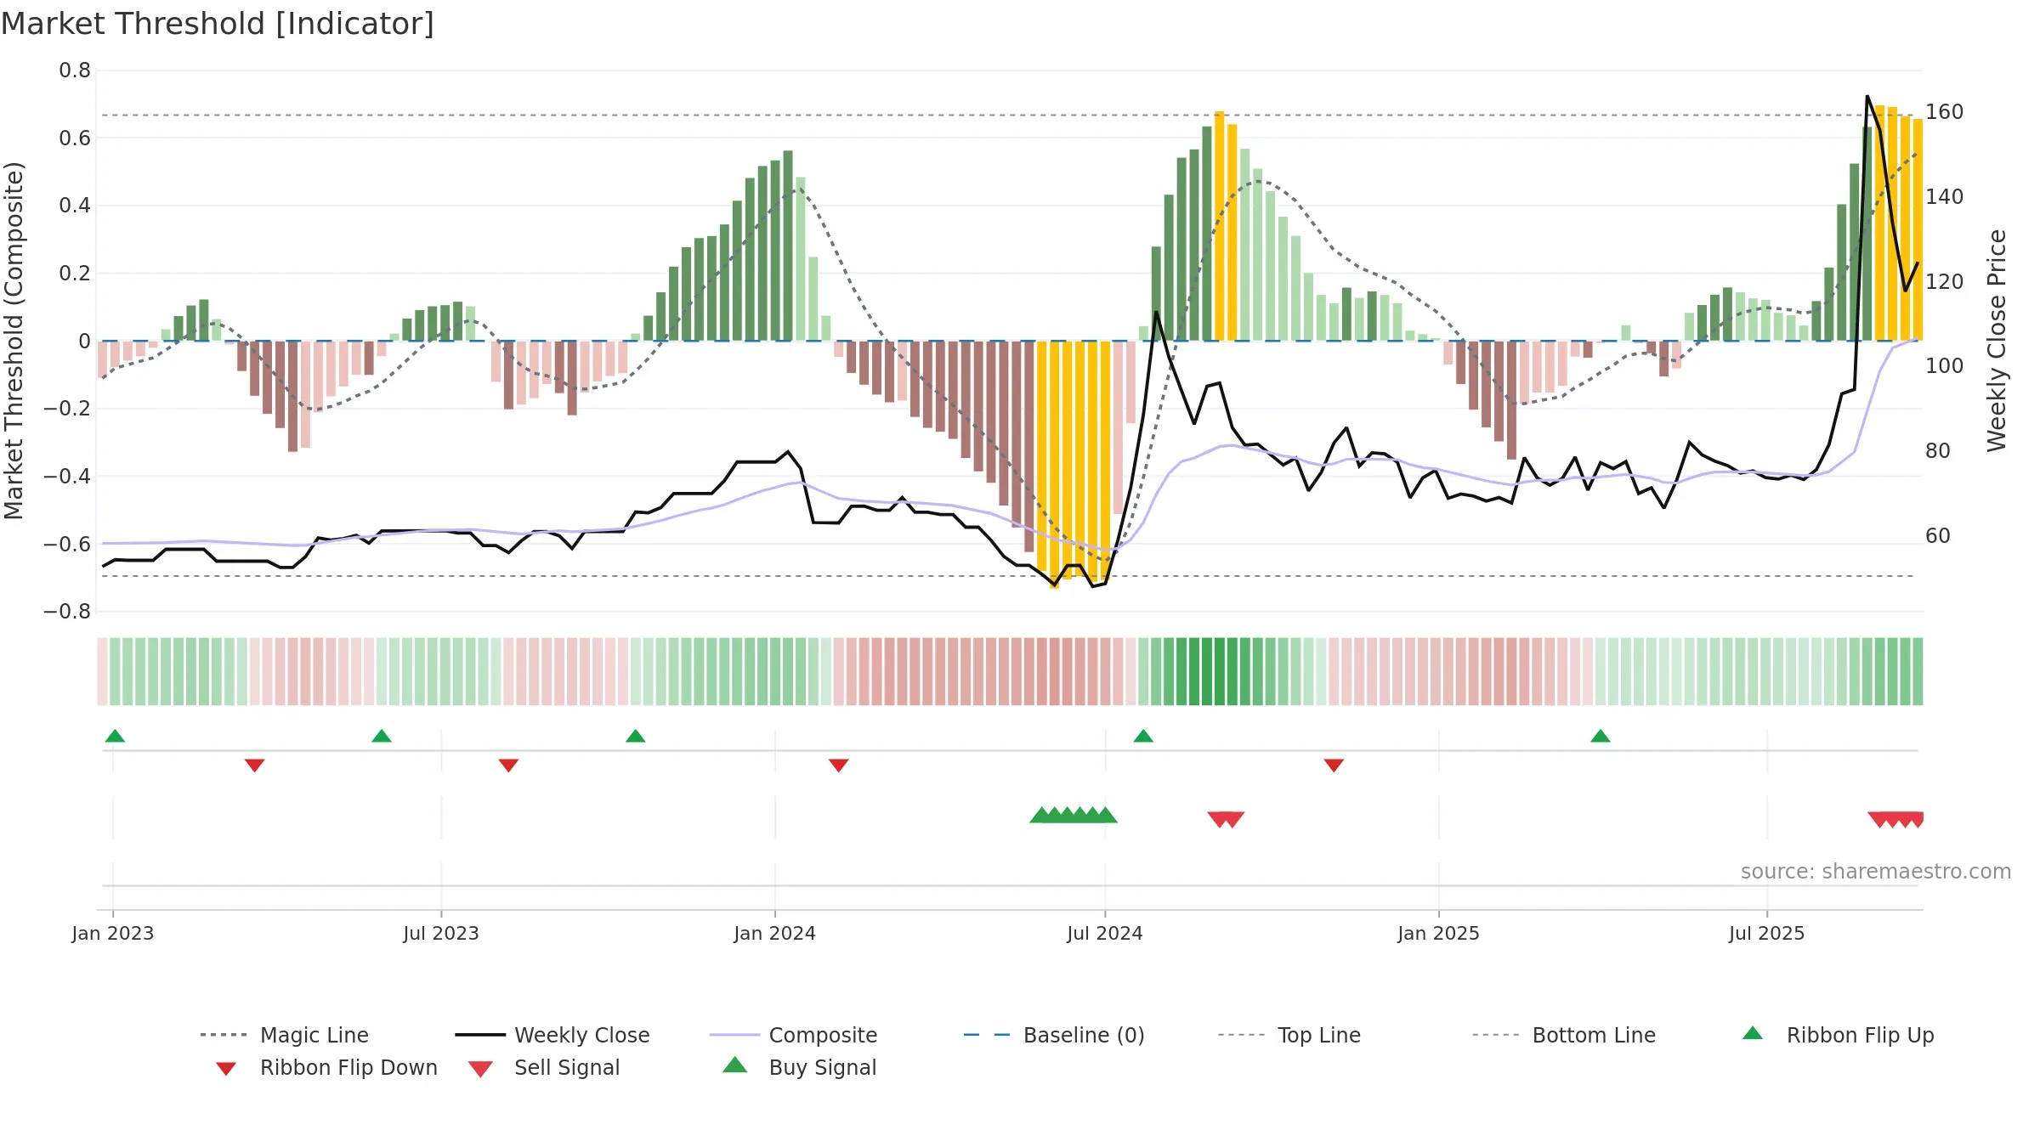Click the first ribbon flip up marker at Jan 2023
Image resolution: width=2040 pixels, height=1147 pixels.
click(115, 736)
